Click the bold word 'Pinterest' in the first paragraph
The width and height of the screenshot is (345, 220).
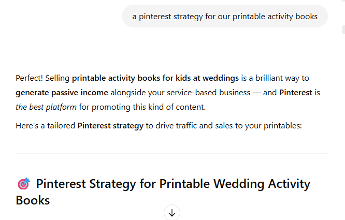(x=296, y=93)
